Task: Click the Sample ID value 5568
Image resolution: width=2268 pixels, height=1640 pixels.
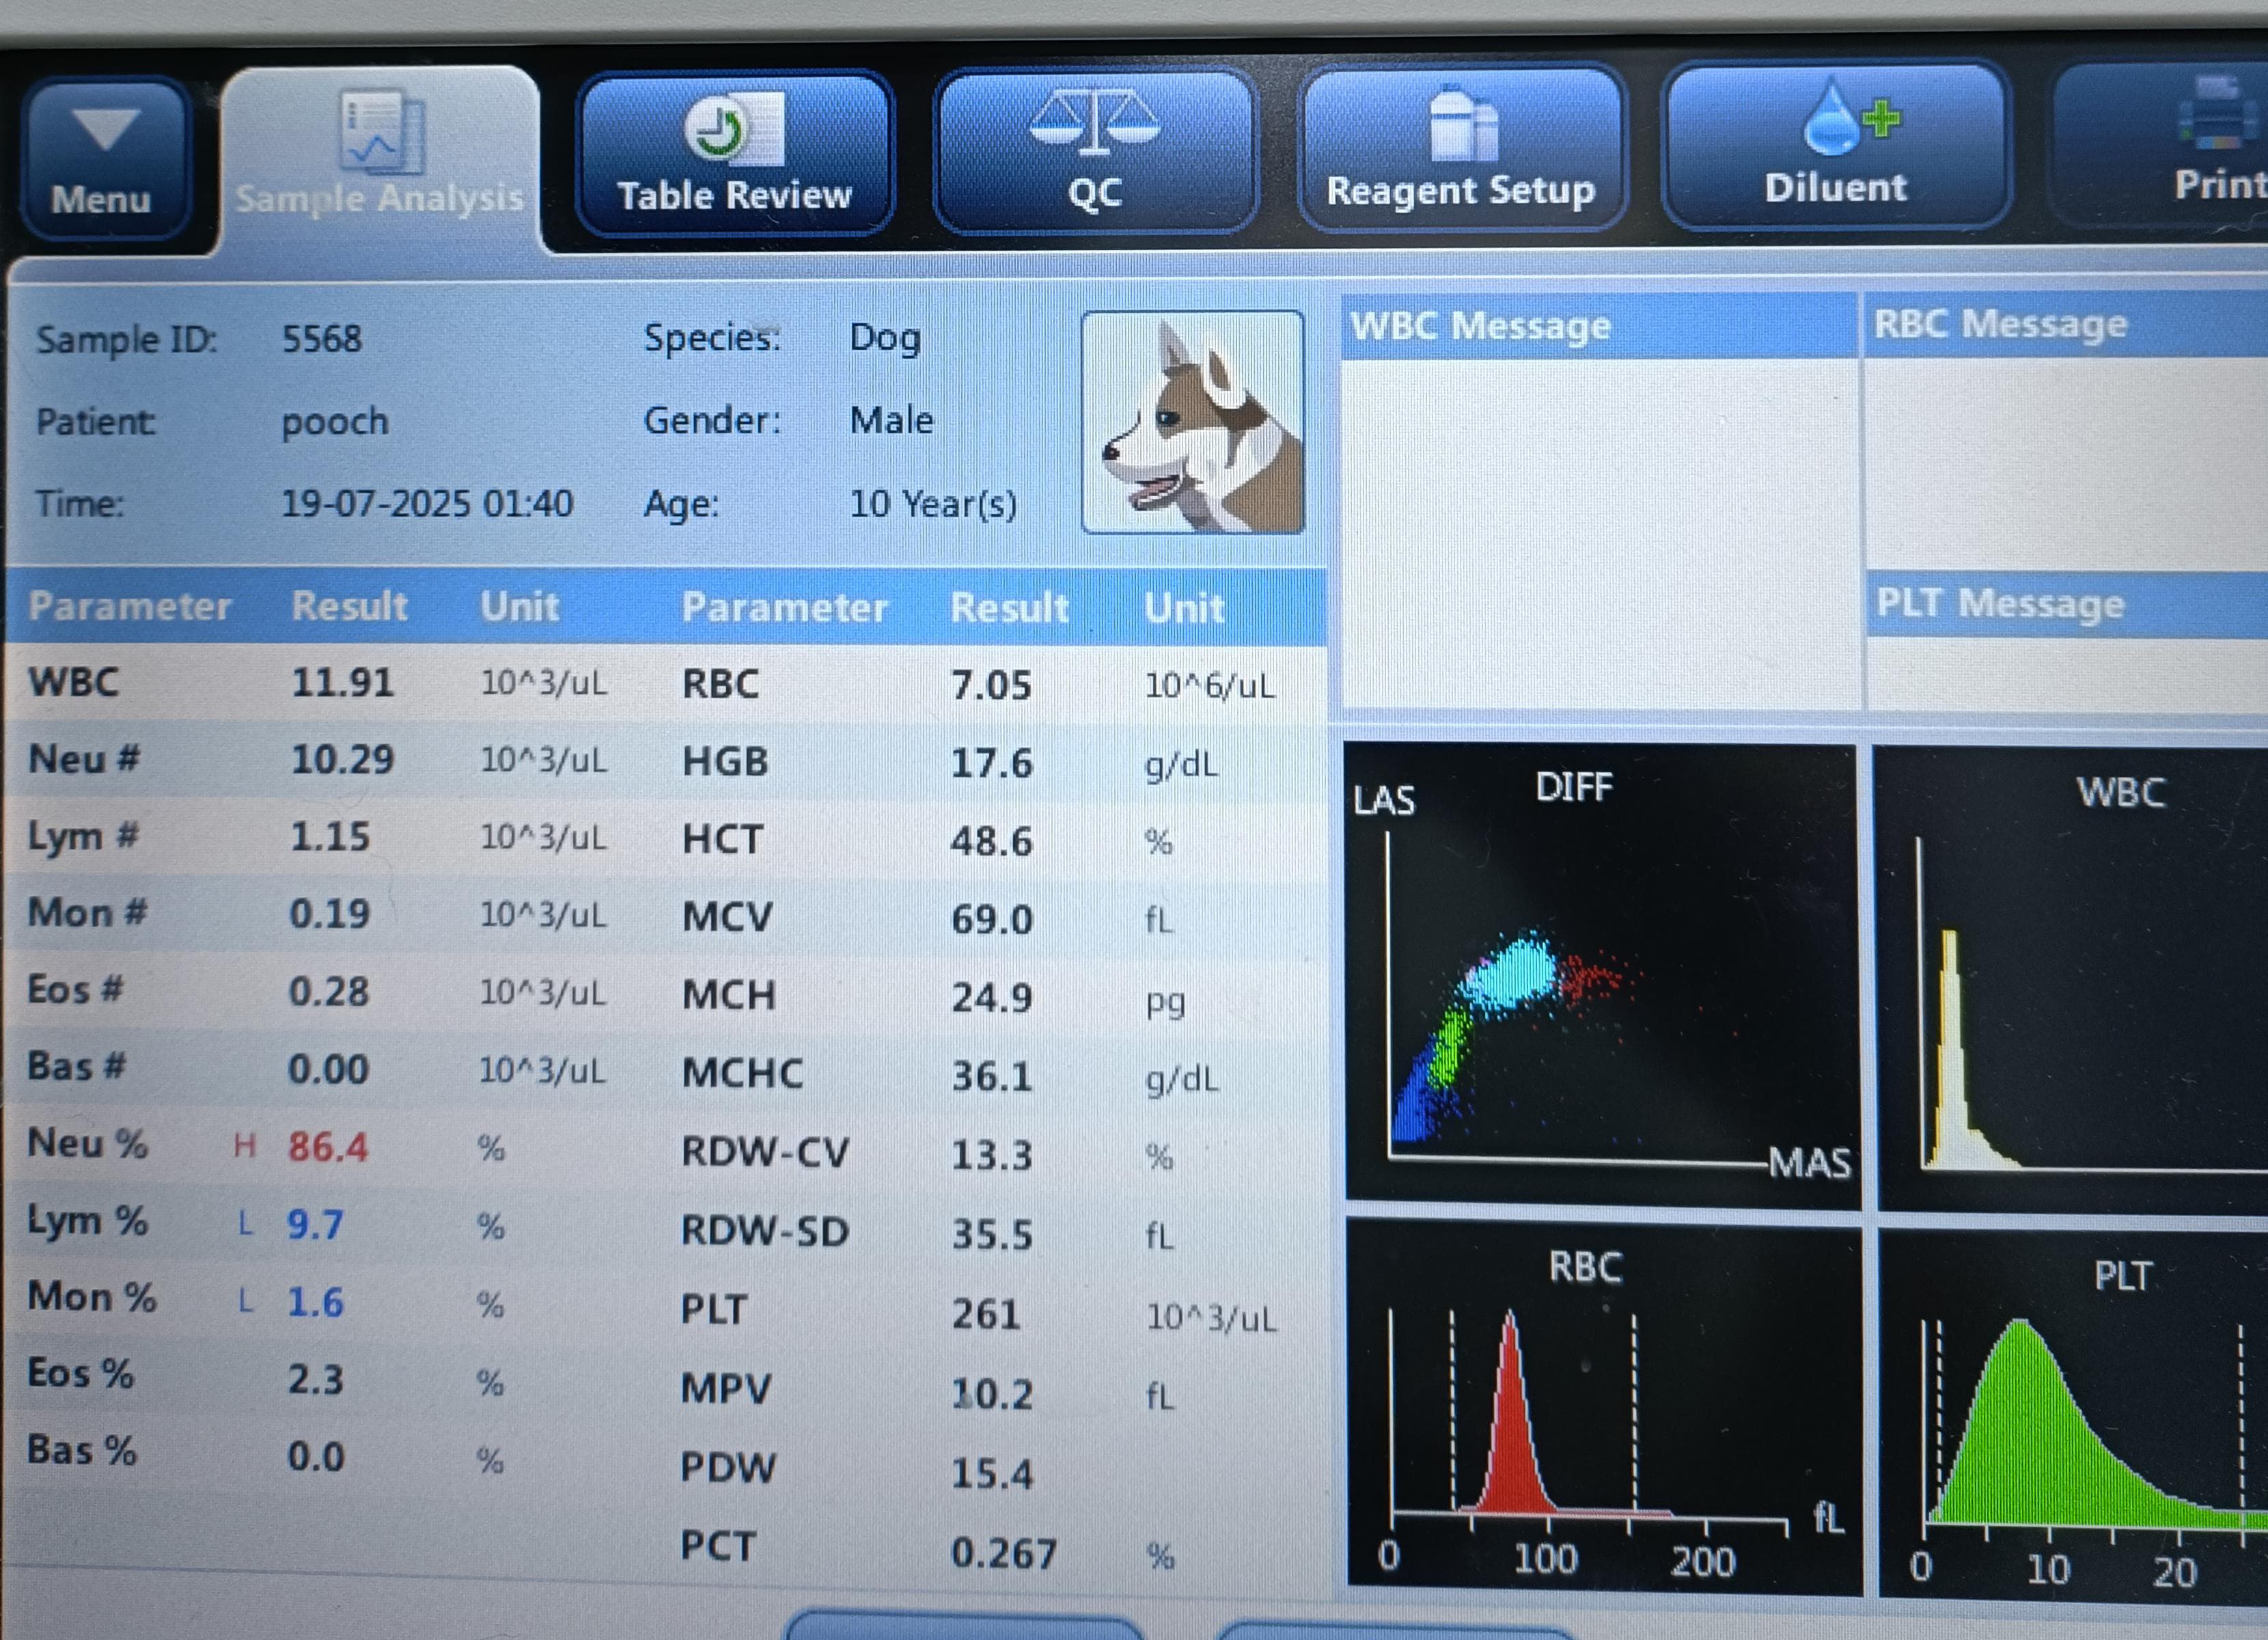Action: (321, 339)
